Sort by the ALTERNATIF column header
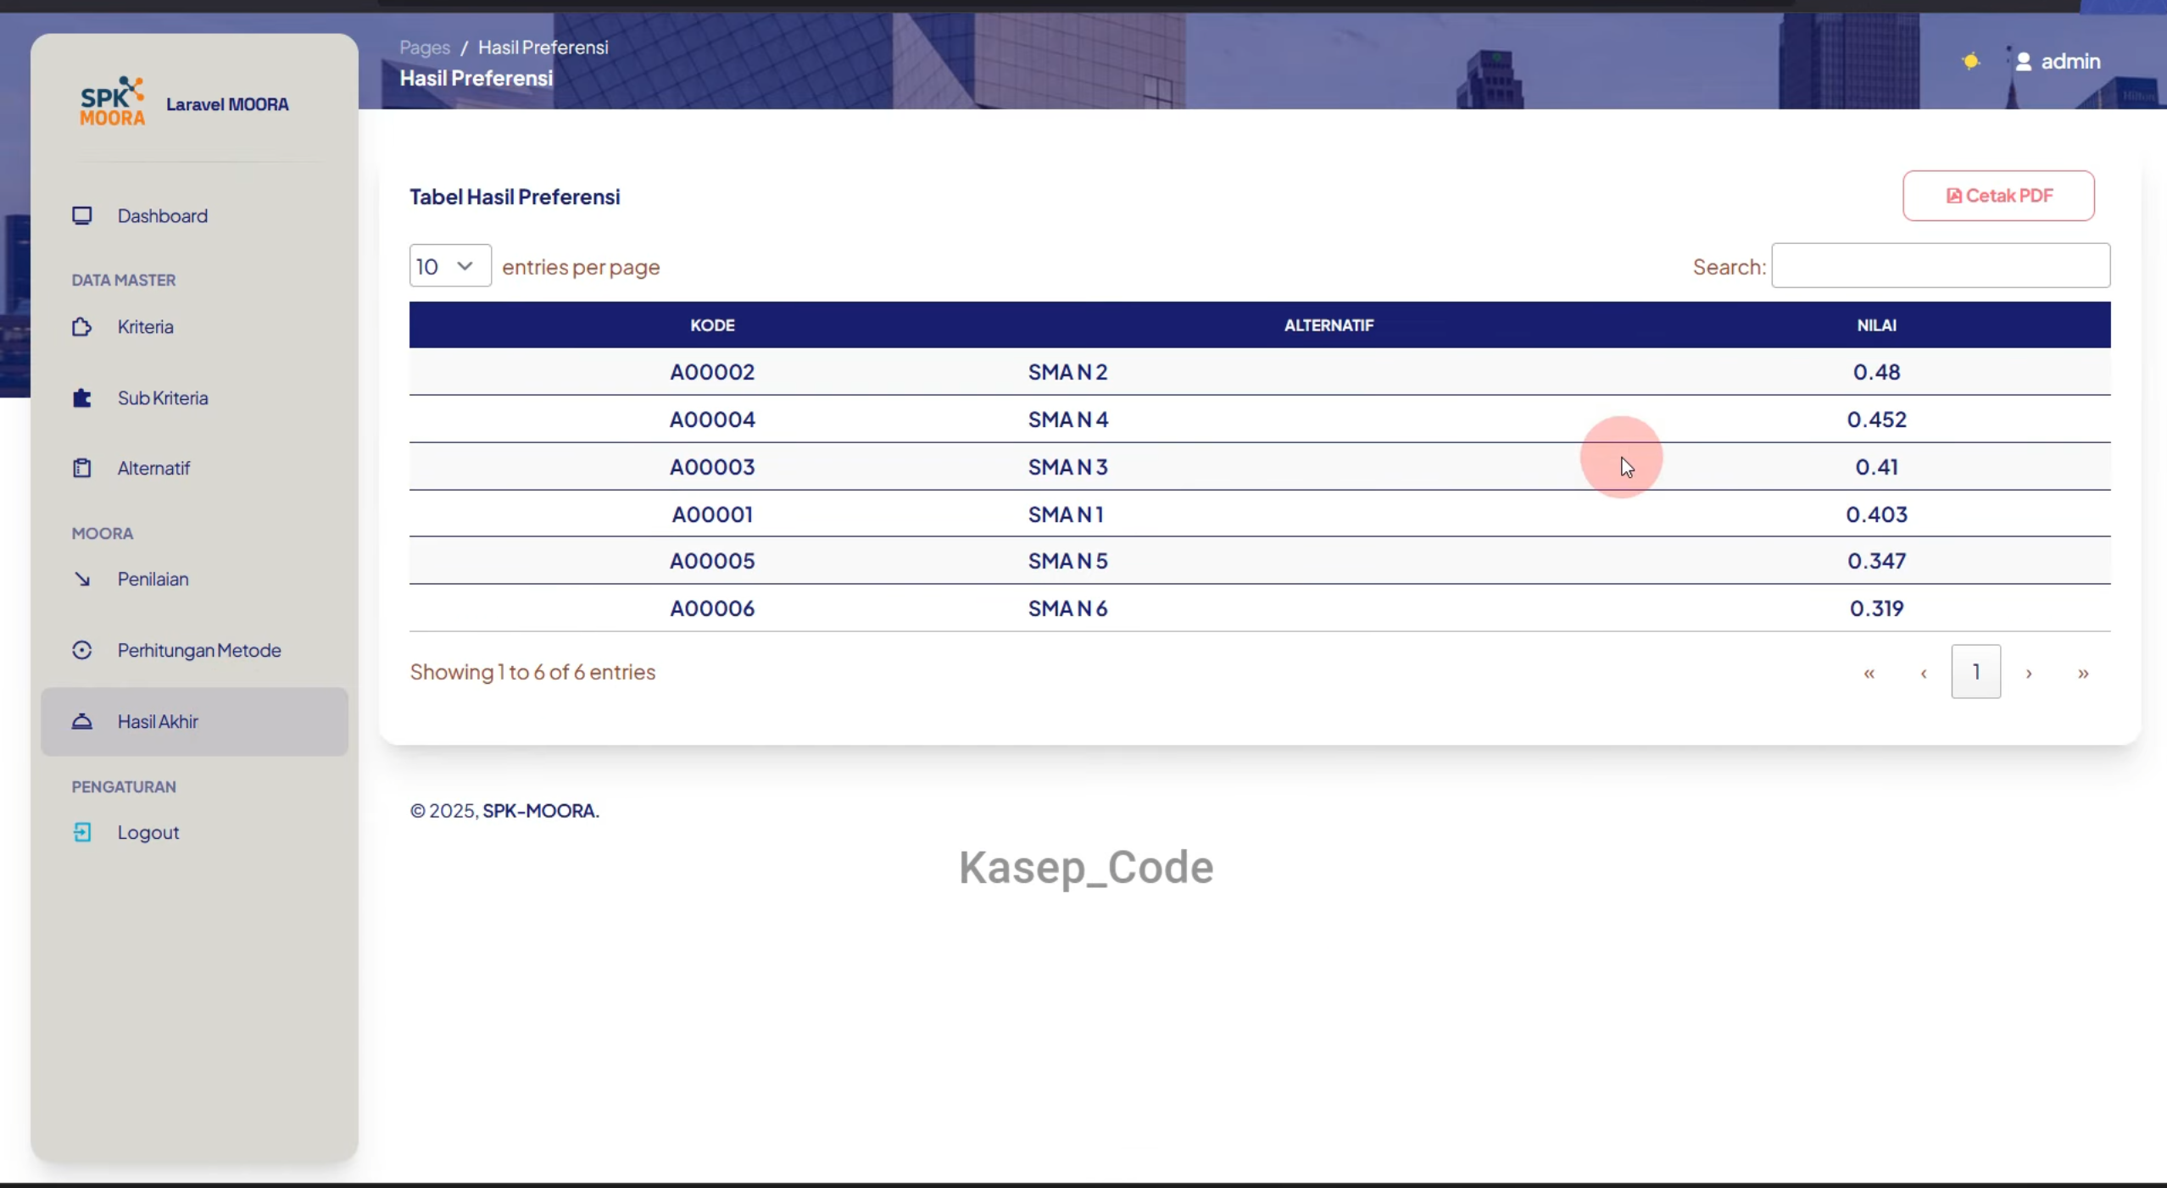Viewport: 2167px width, 1188px height. pyautogui.click(x=1329, y=325)
